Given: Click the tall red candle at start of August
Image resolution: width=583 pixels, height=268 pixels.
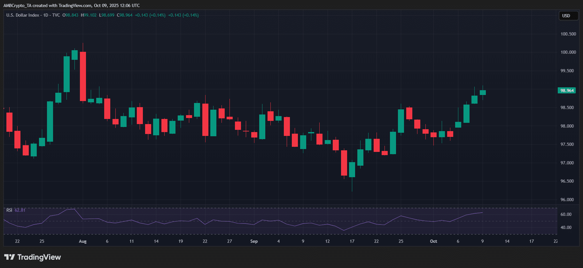Looking at the screenshot, I should (83, 76).
